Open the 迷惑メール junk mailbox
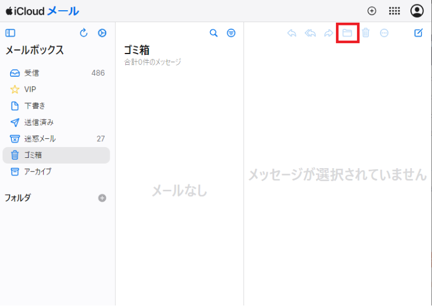Screen dimensions: 432x306 (56, 139)
